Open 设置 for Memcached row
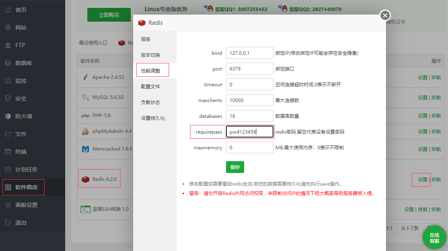This screenshot has width=448, height=251. (x=423, y=149)
